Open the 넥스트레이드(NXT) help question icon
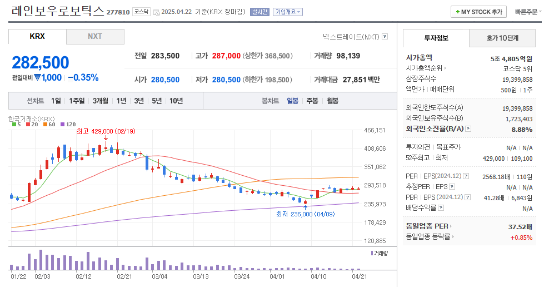549x287 pixels. [385, 37]
